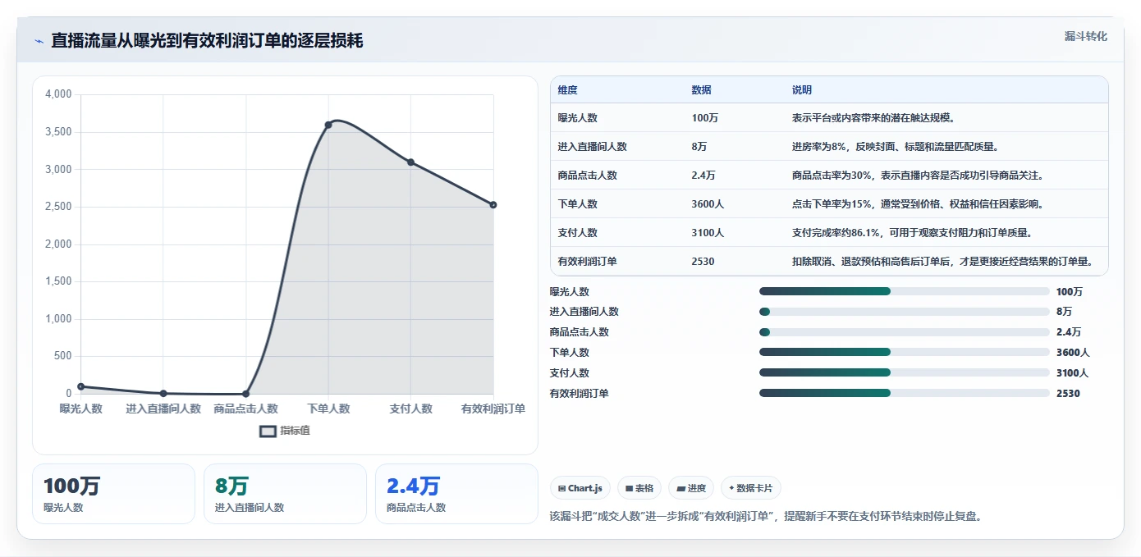Click the 进度 chip

point(691,488)
